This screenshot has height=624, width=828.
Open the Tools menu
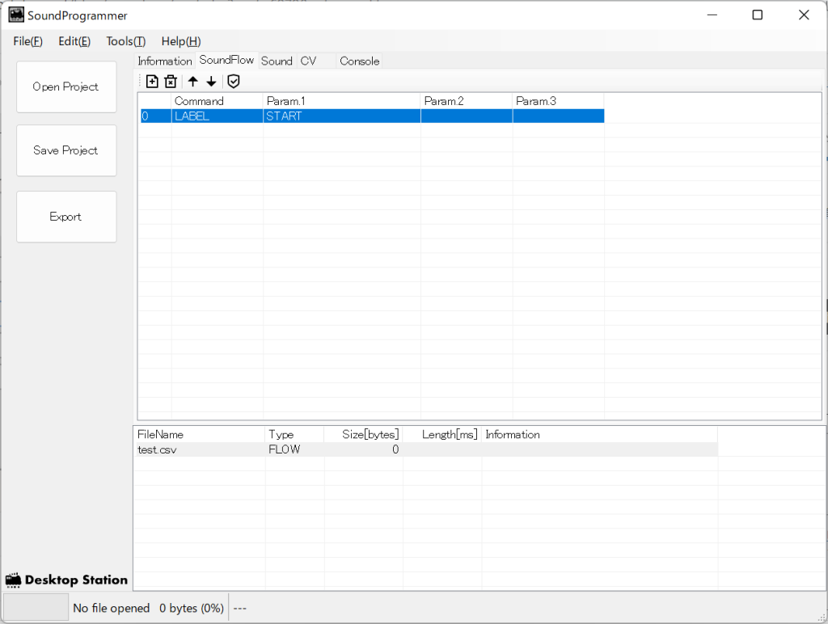[x=125, y=41]
